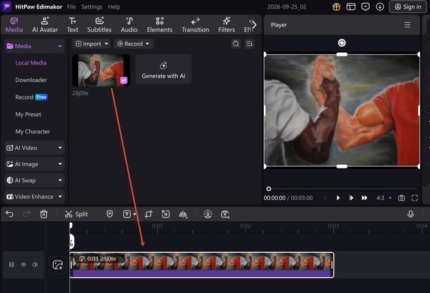The width and height of the screenshot is (430, 293).
Task: Enter fullscreen preview mode
Action: (414, 198)
